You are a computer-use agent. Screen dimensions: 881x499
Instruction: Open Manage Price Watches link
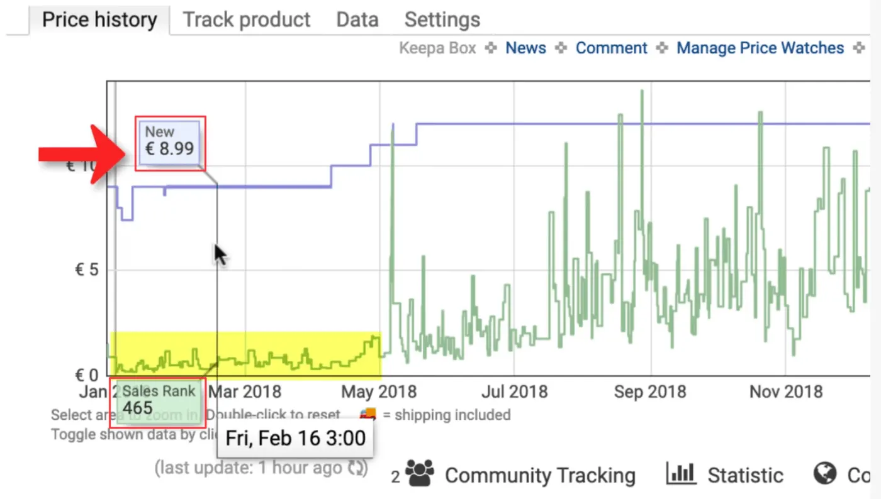(760, 48)
